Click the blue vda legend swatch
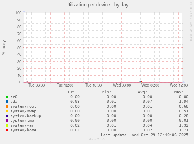 coord(7,102)
